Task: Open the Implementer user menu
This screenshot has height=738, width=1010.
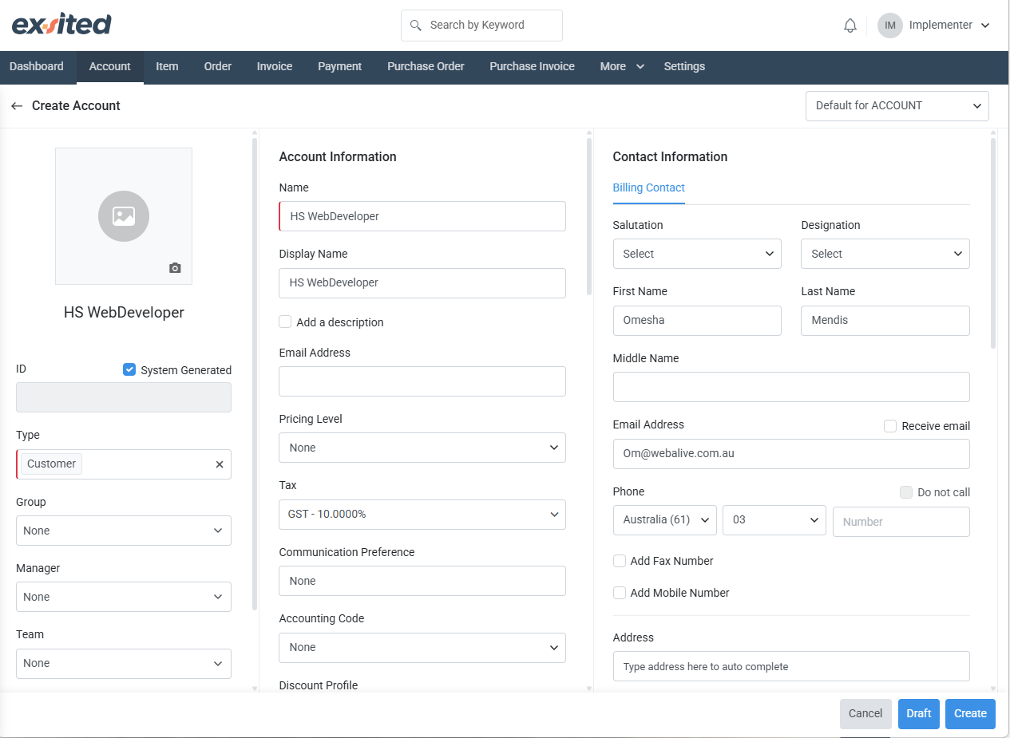Action: coord(949,26)
